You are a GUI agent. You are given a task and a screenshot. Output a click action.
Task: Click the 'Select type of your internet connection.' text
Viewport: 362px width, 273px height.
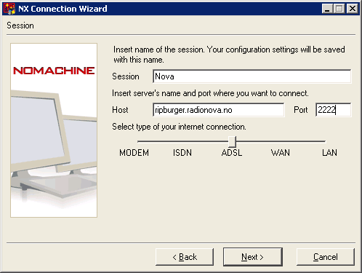(179, 127)
